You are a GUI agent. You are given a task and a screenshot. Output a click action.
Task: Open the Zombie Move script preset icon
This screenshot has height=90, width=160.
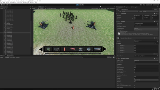tap(156, 38)
